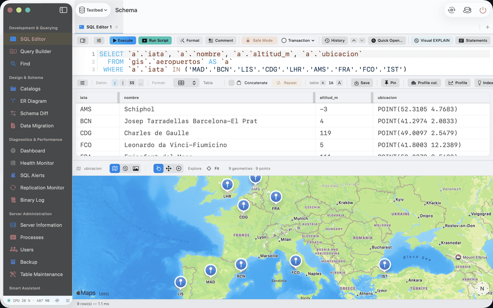Open editor options sliders icon

point(99,40)
